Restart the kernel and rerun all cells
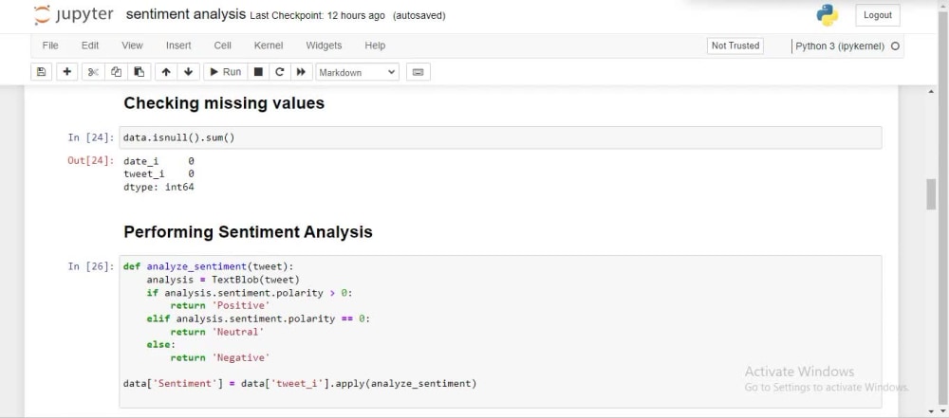 click(301, 72)
